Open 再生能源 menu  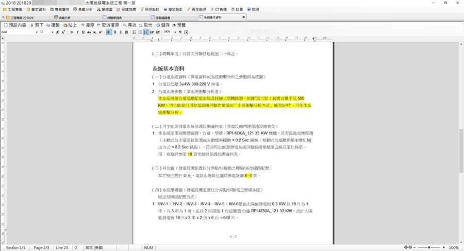click(x=196, y=9)
